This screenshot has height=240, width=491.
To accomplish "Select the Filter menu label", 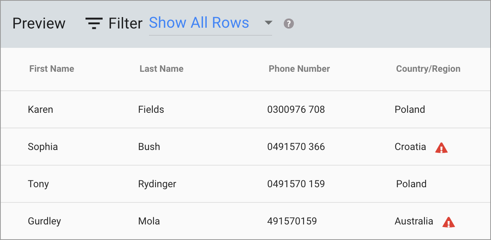I will coord(125,23).
